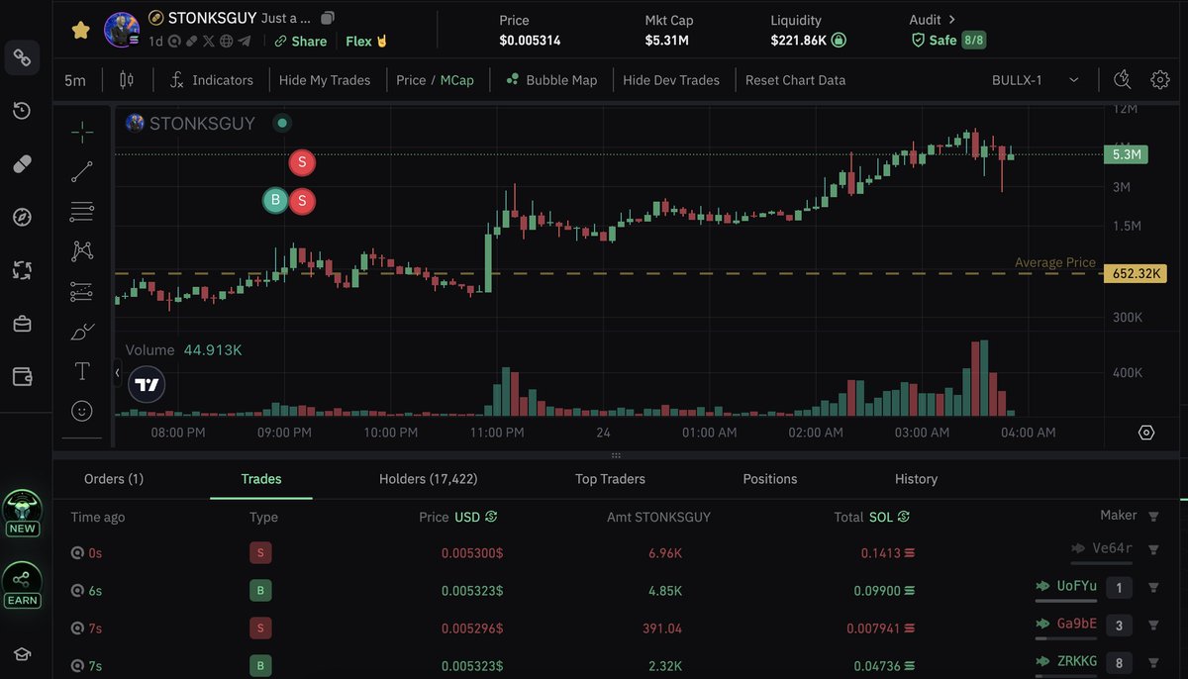Open the briefcase portfolio sidebar icon
The width and height of the screenshot is (1188, 679).
[x=22, y=324]
